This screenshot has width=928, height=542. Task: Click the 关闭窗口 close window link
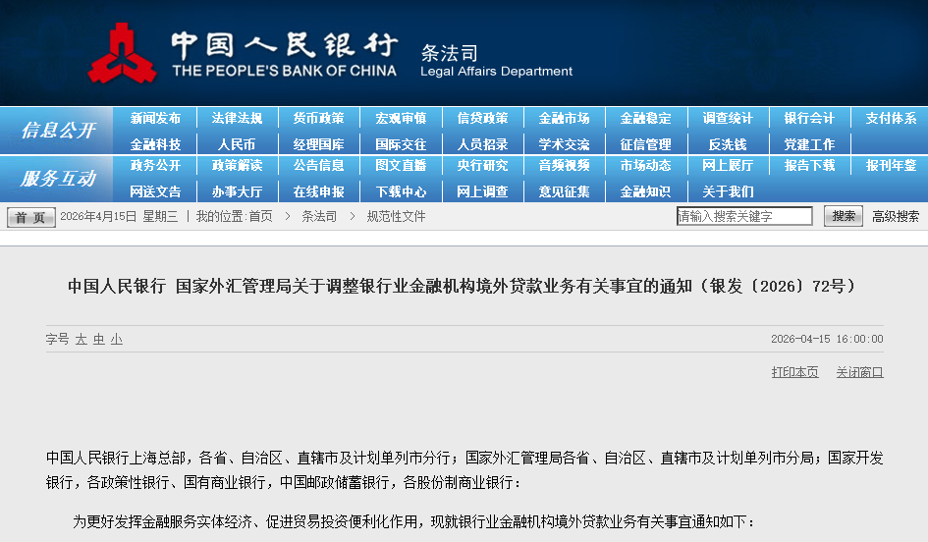(x=859, y=372)
